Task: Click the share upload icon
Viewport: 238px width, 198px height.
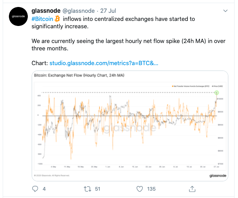Action: (192, 189)
